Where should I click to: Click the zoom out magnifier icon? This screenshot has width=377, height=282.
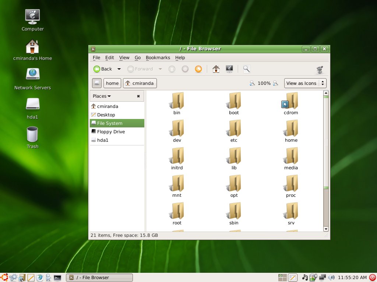[252, 83]
